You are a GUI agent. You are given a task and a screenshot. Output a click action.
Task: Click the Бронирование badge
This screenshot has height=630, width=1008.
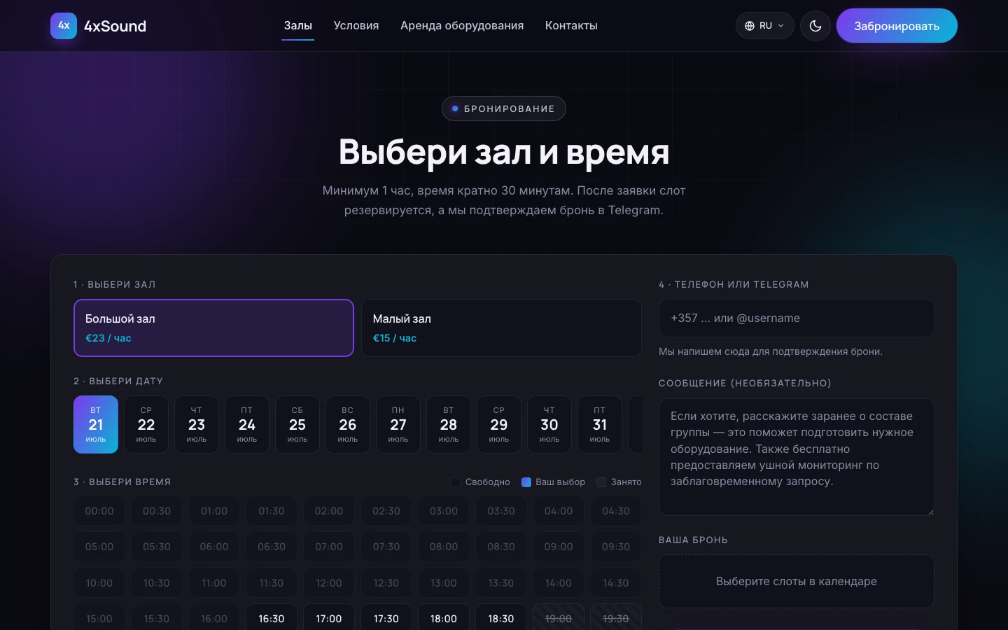(504, 108)
